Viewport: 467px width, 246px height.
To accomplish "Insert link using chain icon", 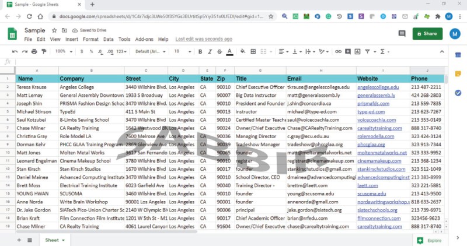I will click(338, 52).
